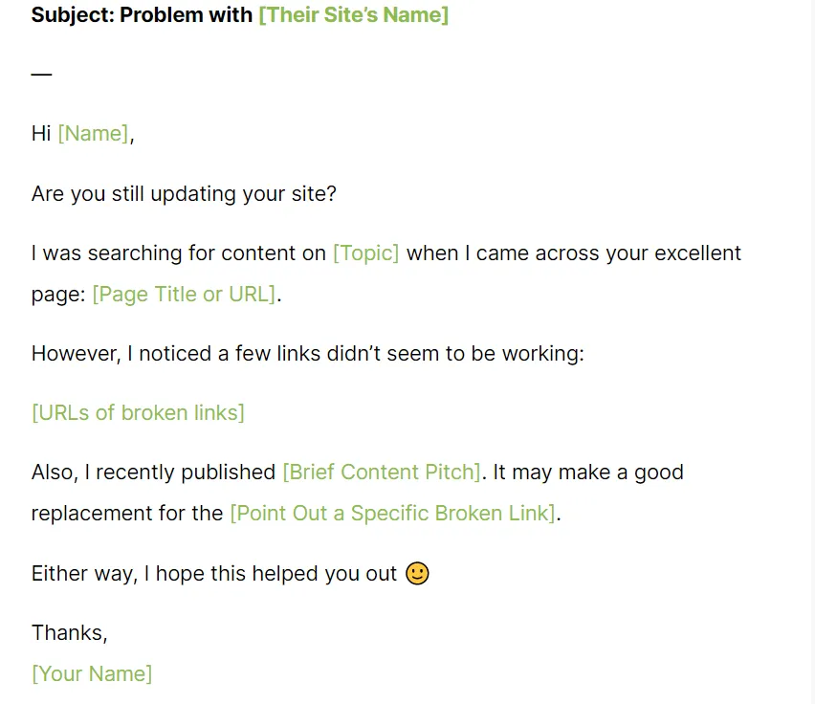Click "when I came across your excellent" text

574,253
